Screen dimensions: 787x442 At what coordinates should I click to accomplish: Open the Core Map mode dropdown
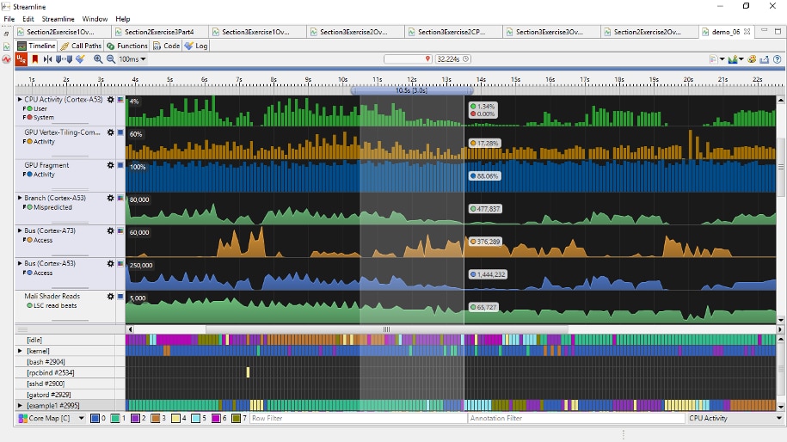click(x=82, y=419)
